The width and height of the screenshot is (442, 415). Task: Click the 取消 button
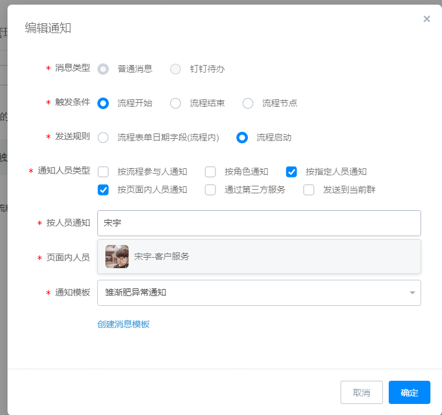tap(361, 392)
